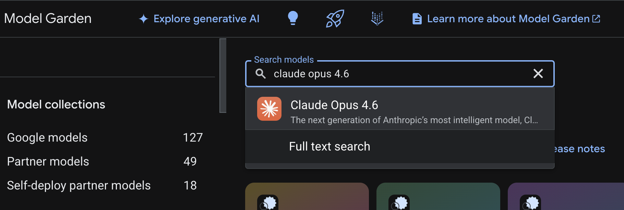Open Learn more about Model Garden
This screenshot has height=210, width=624.
(x=508, y=19)
